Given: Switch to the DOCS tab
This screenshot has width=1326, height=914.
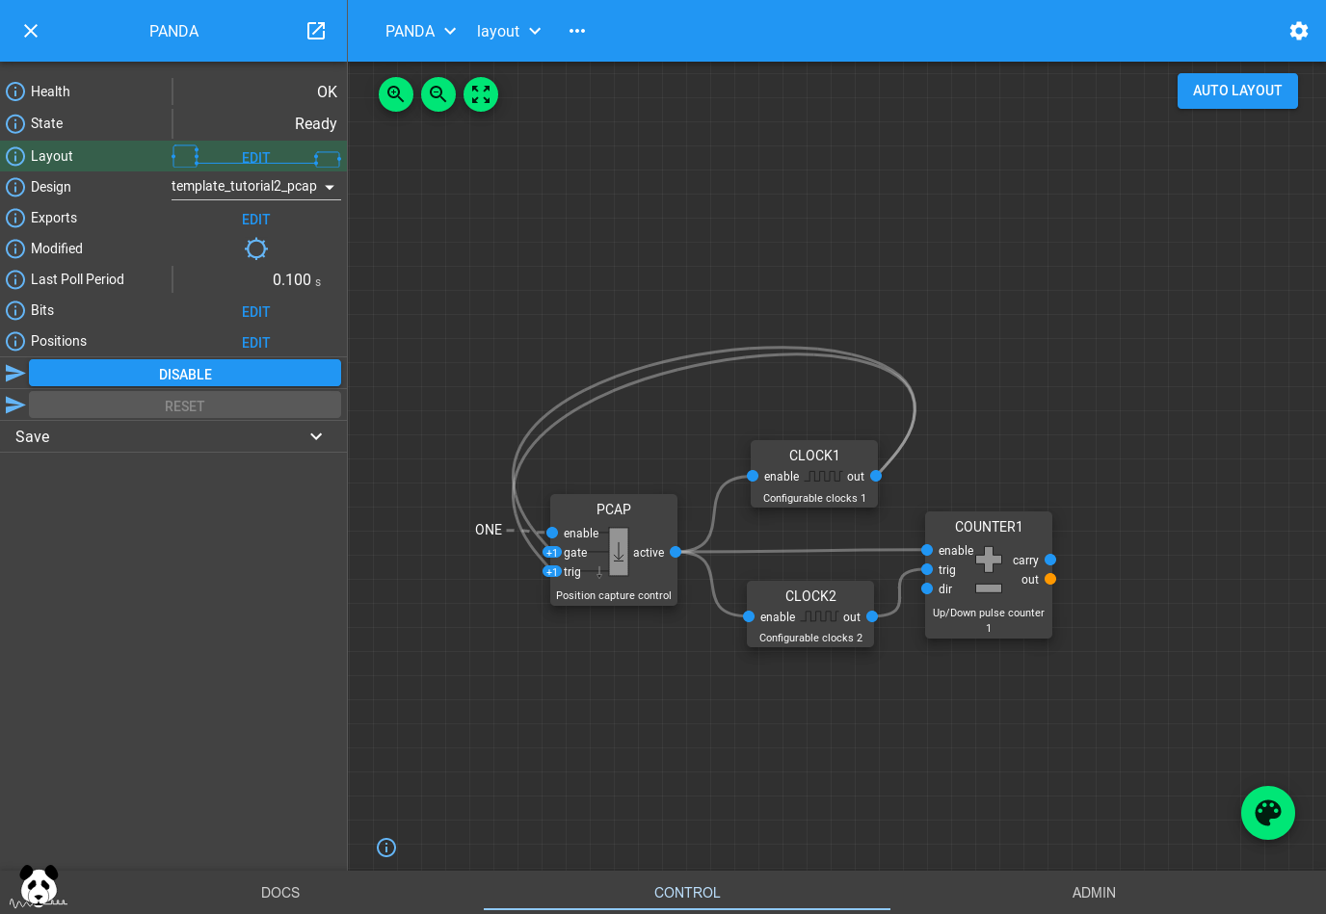Looking at the screenshot, I should click(x=280, y=893).
